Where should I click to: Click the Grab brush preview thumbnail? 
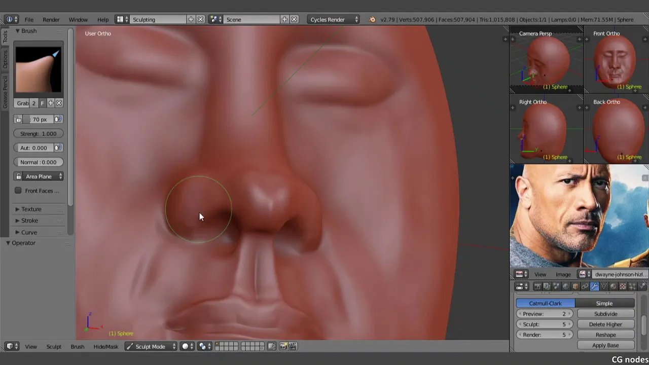click(38, 69)
